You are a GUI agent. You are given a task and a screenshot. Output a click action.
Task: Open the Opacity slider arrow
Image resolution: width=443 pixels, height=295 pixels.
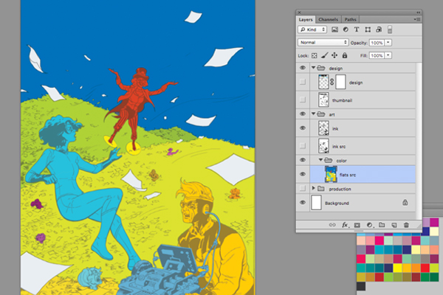tap(388, 43)
